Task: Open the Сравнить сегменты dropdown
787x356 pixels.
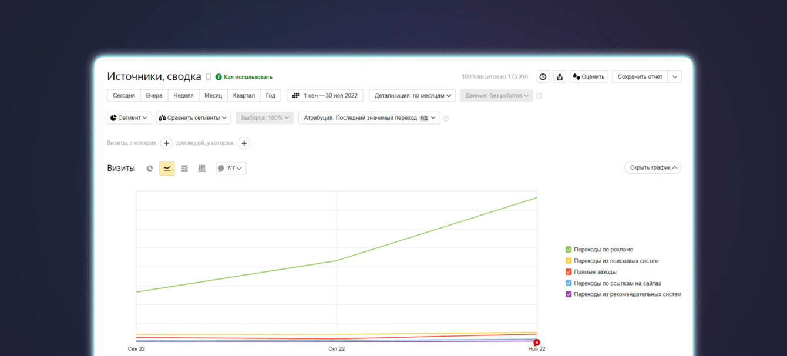Action: (193, 117)
